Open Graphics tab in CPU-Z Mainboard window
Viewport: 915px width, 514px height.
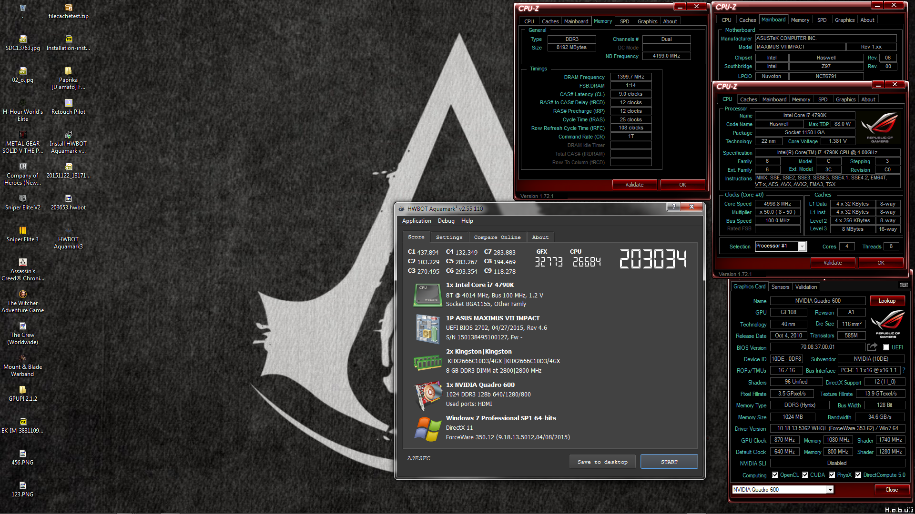coord(844,20)
